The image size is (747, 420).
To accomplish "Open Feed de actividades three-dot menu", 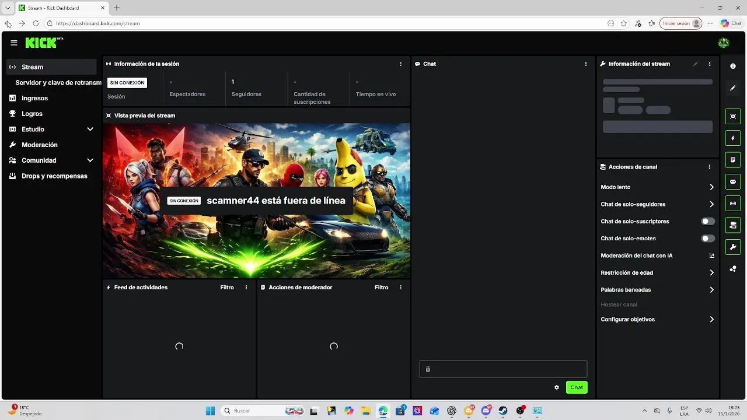I will pyautogui.click(x=246, y=288).
